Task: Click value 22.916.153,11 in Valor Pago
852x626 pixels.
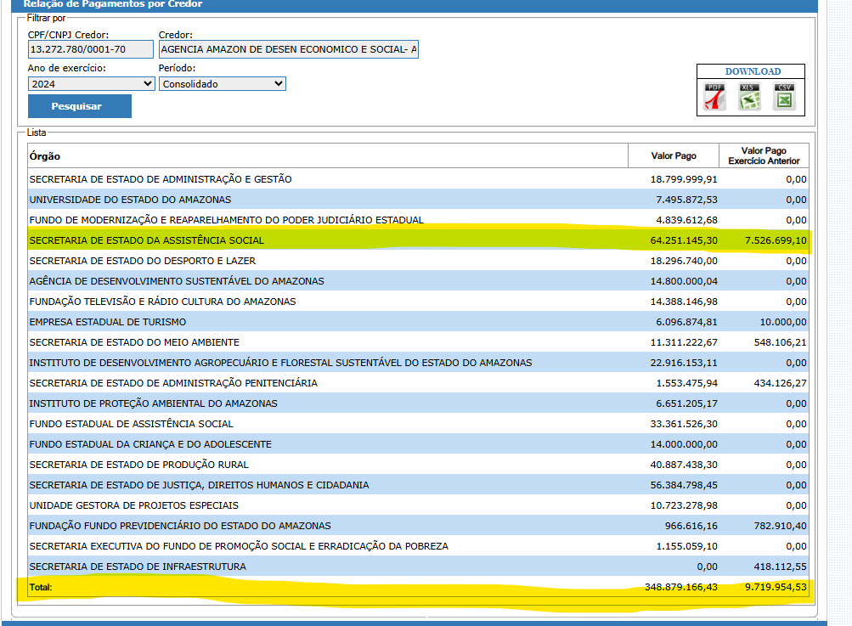Action: [x=684, y=363]
